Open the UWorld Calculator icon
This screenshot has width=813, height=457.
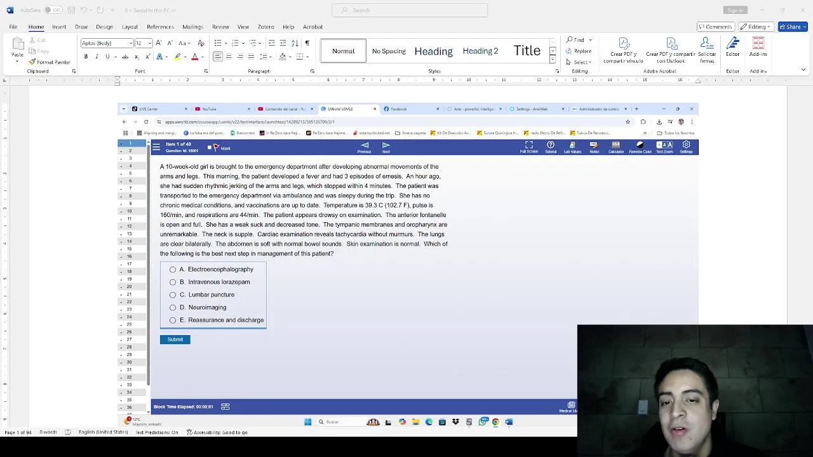pyautogui.click(x=615, y=147)
